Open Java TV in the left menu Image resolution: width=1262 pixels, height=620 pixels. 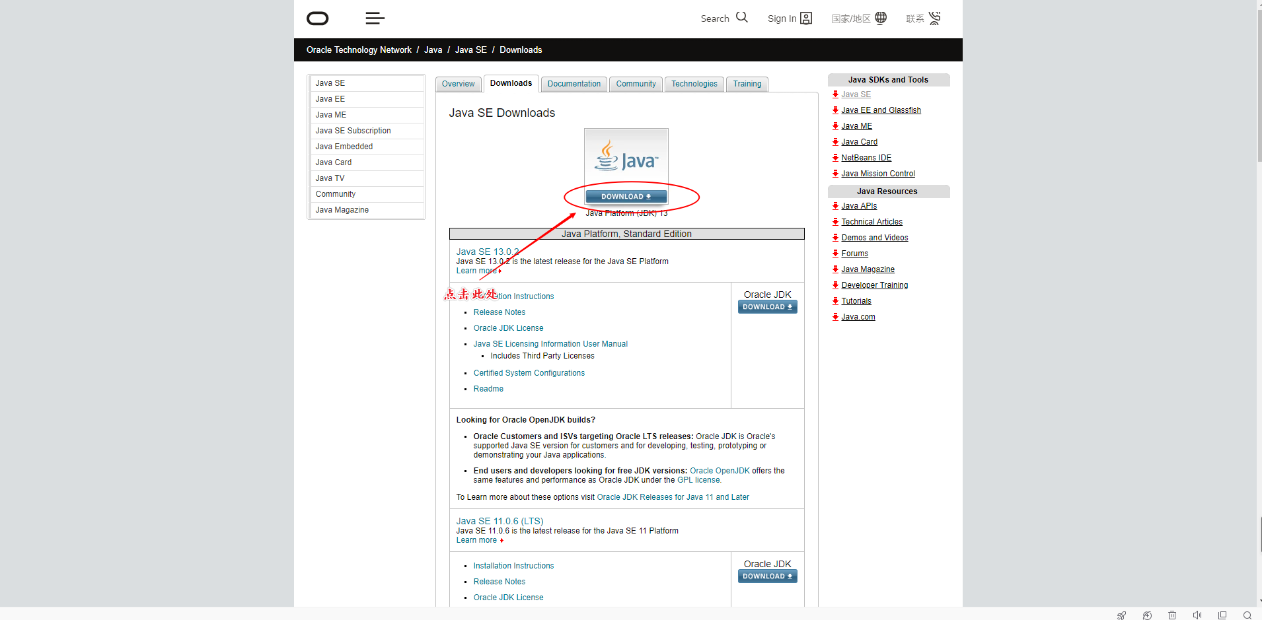pyautogui.click(x=367, y=178)
